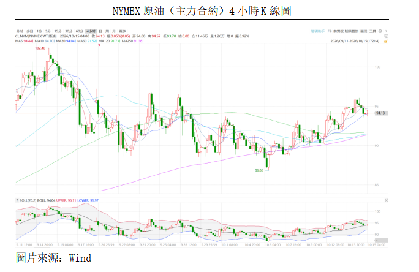Viewport: 419px width, 272px height.
Task: Switch to the 分时 timeframe tab
Action: [x=20, y=31]
